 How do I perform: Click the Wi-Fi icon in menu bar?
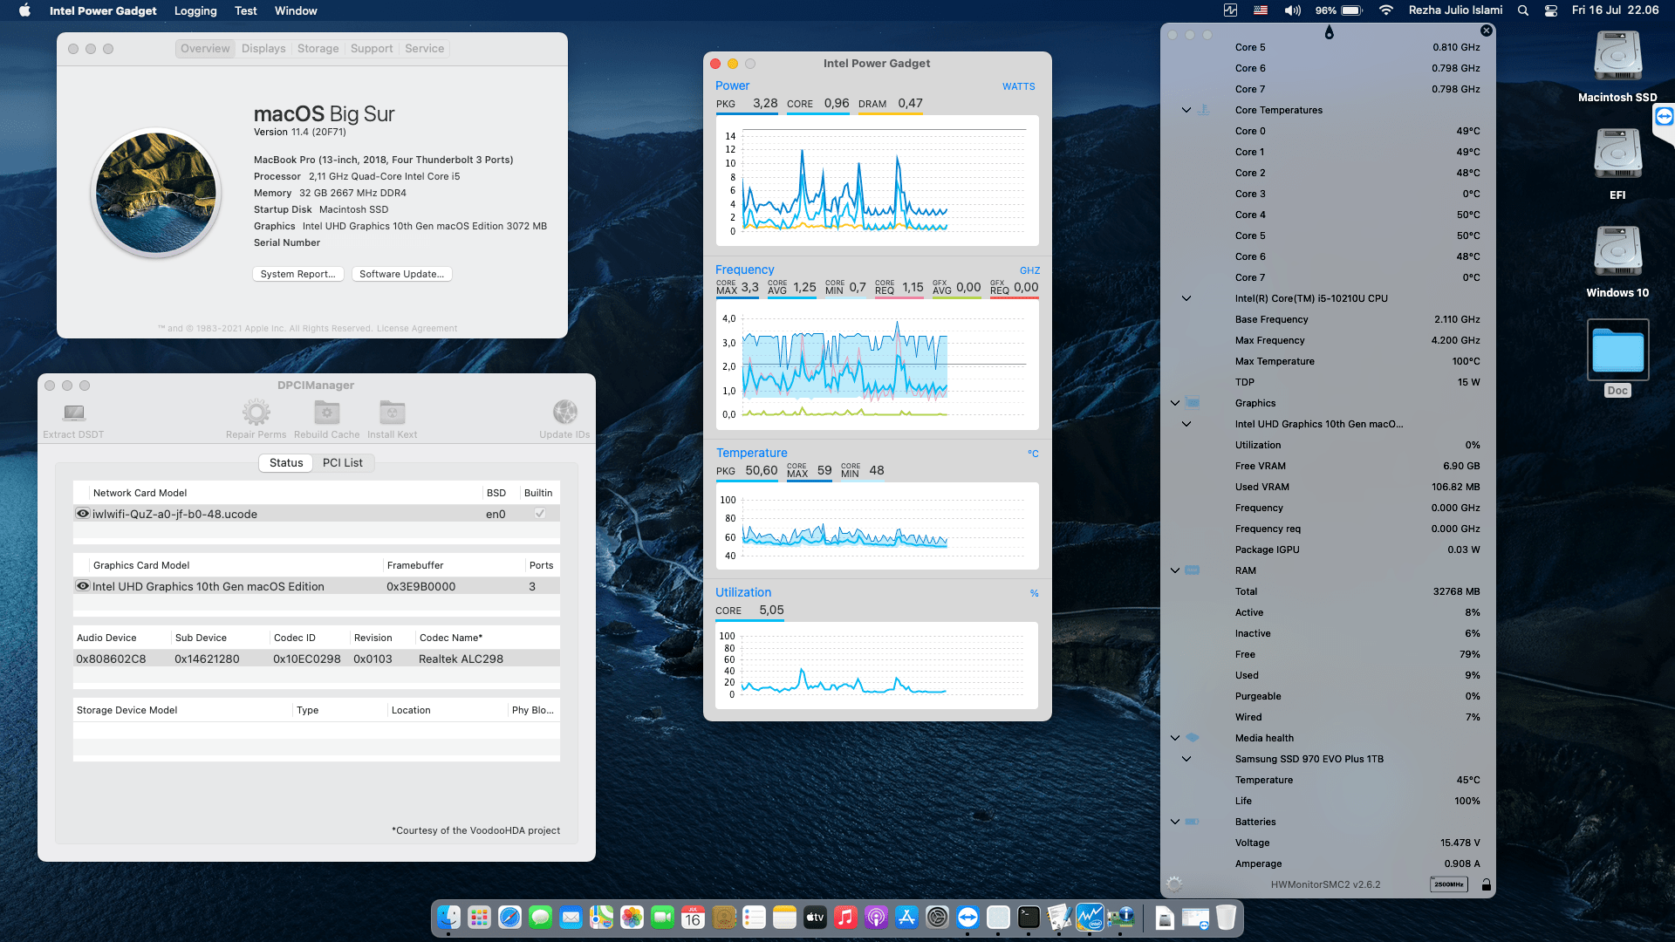click(1385, 10)
